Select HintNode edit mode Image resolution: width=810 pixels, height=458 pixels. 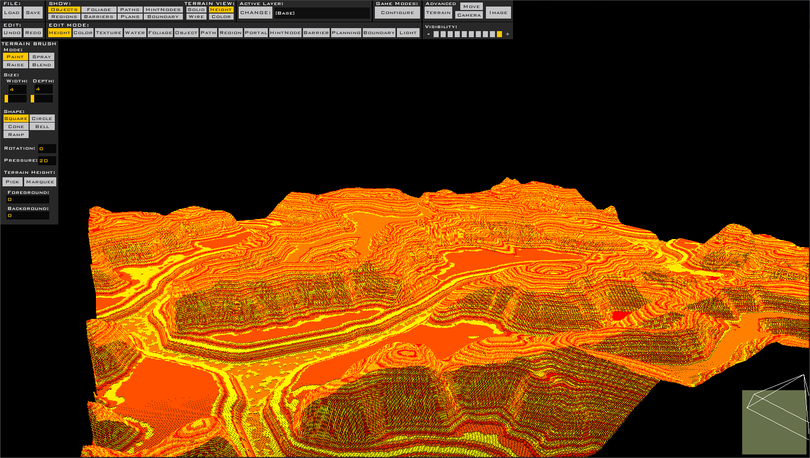(285, 33)
